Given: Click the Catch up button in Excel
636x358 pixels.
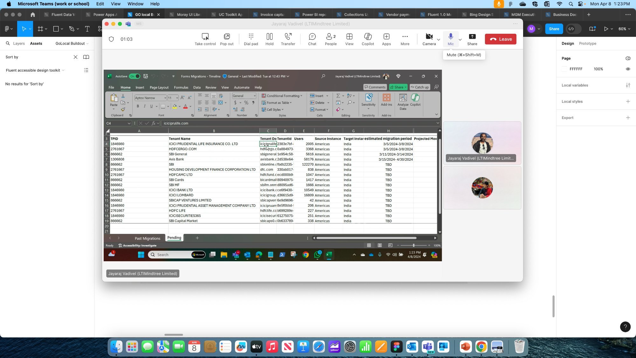Looking at the screenshot, I should pyautogui.click(x=419, y=87).
